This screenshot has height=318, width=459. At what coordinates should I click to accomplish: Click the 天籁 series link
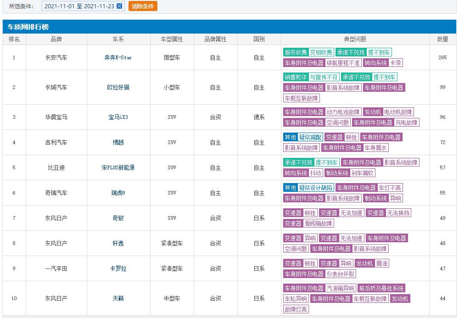click(x=118, y=299)
